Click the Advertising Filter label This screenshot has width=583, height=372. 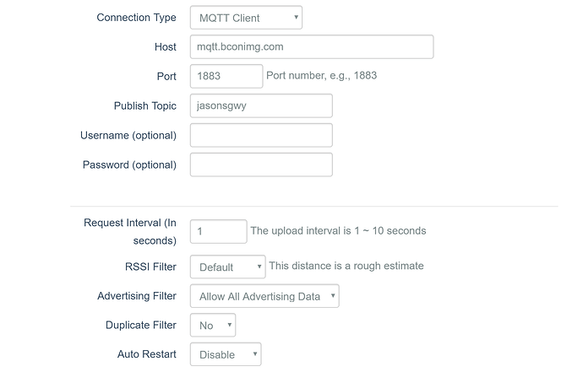tap(137, 296)
